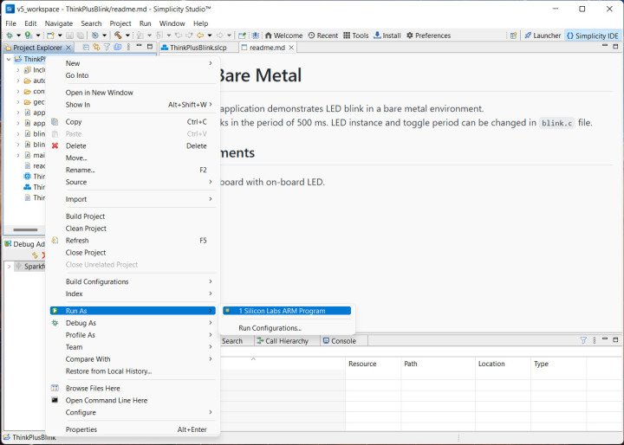
Task: Switch to ThinkPlusBlink.slcp editor tab
Action: coord(194,48)
